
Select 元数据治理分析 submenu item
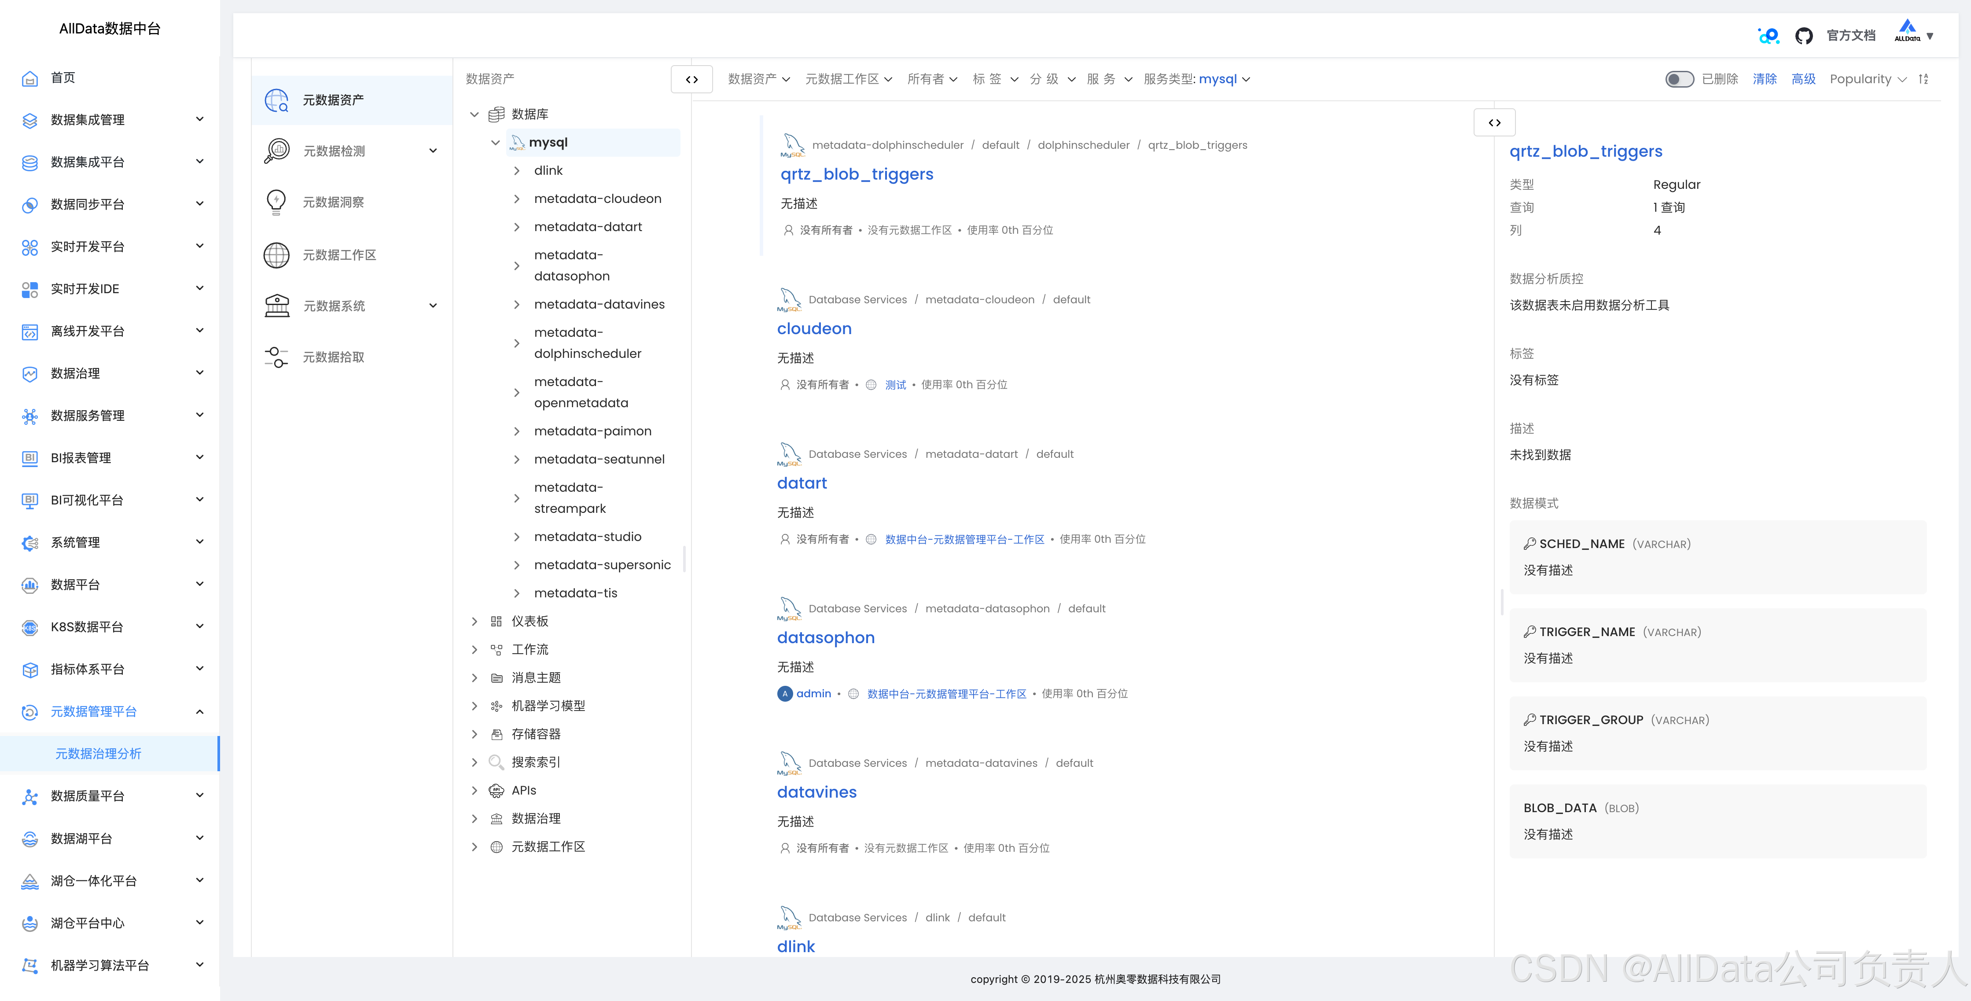(x=110, y=754)
